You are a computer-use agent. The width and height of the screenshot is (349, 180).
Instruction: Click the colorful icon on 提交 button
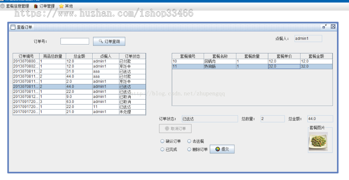click(218, 149)
